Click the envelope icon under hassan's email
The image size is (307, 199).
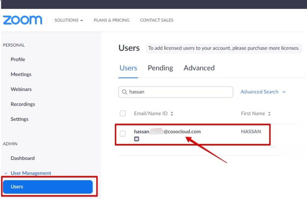click(x=137, y=139)
